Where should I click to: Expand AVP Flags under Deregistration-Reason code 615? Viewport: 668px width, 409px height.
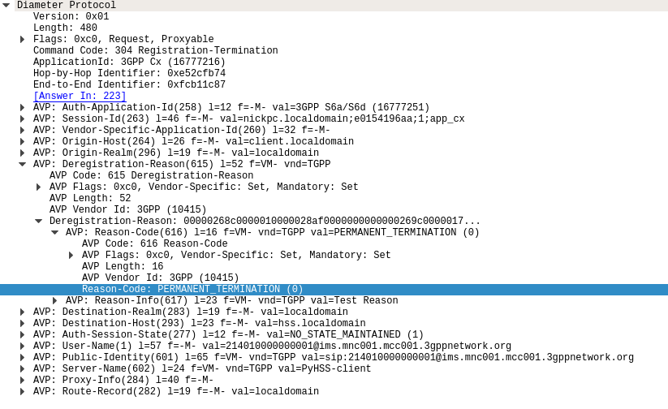tap(38, 187)
